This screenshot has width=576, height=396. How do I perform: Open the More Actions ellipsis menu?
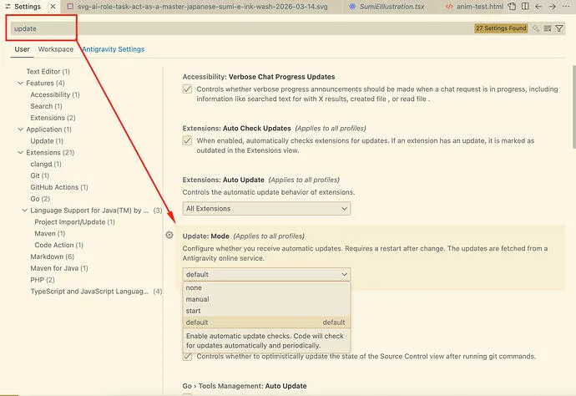tap(565, 8)
